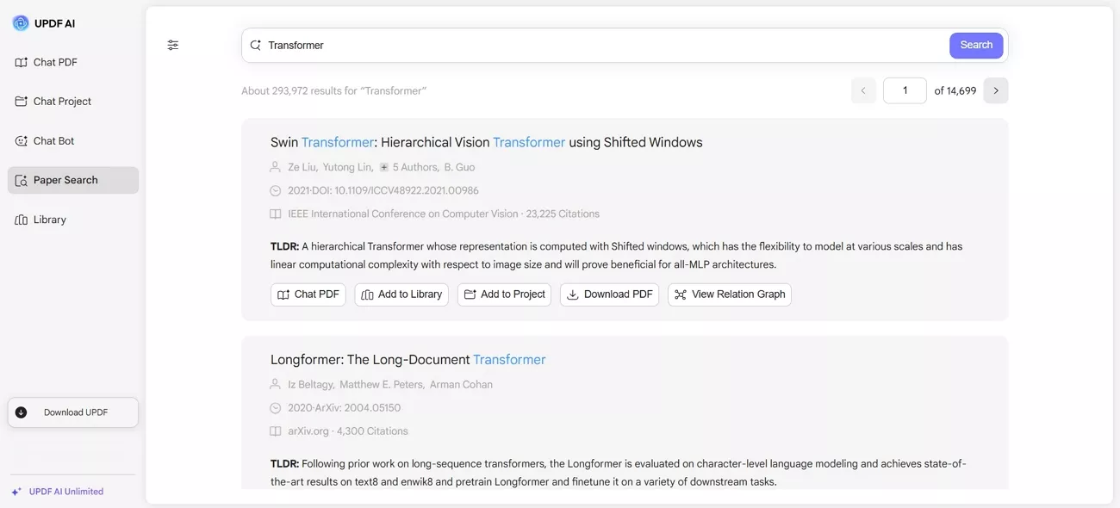View Relation Graph for Swin Transformer
Viewport: 1120px width, 508px height.
(729, 294)
